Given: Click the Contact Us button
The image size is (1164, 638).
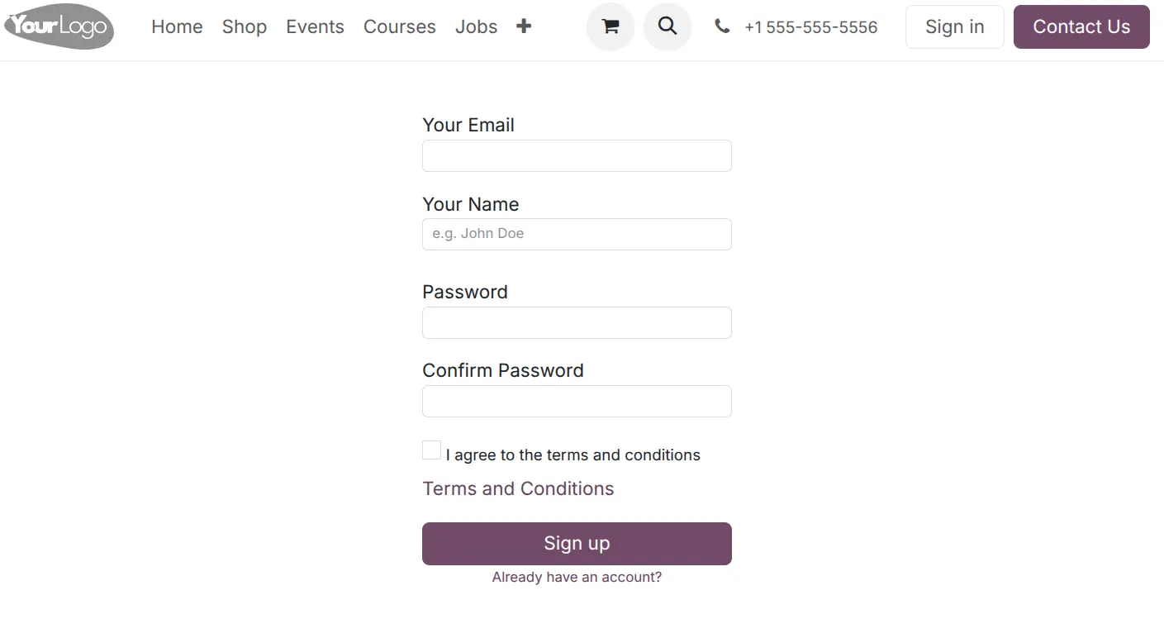Looking at the screenshot, I should (1081, 26).
